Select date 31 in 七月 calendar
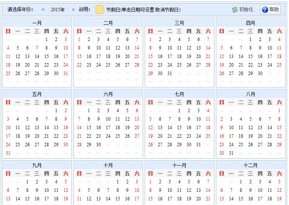The image size is (289, 205). [198, 145]
